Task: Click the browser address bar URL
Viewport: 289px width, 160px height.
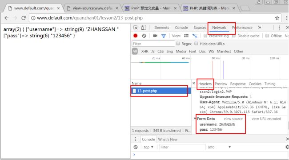Action: [90, 18]
